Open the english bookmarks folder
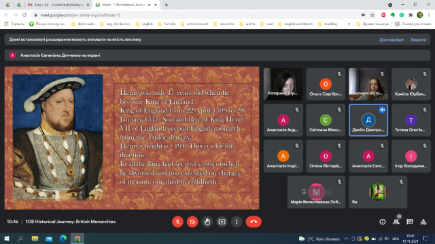This screenshot has width=435, height=244. click(144, 24)
